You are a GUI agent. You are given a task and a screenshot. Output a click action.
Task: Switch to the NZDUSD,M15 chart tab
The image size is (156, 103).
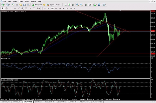50,102
